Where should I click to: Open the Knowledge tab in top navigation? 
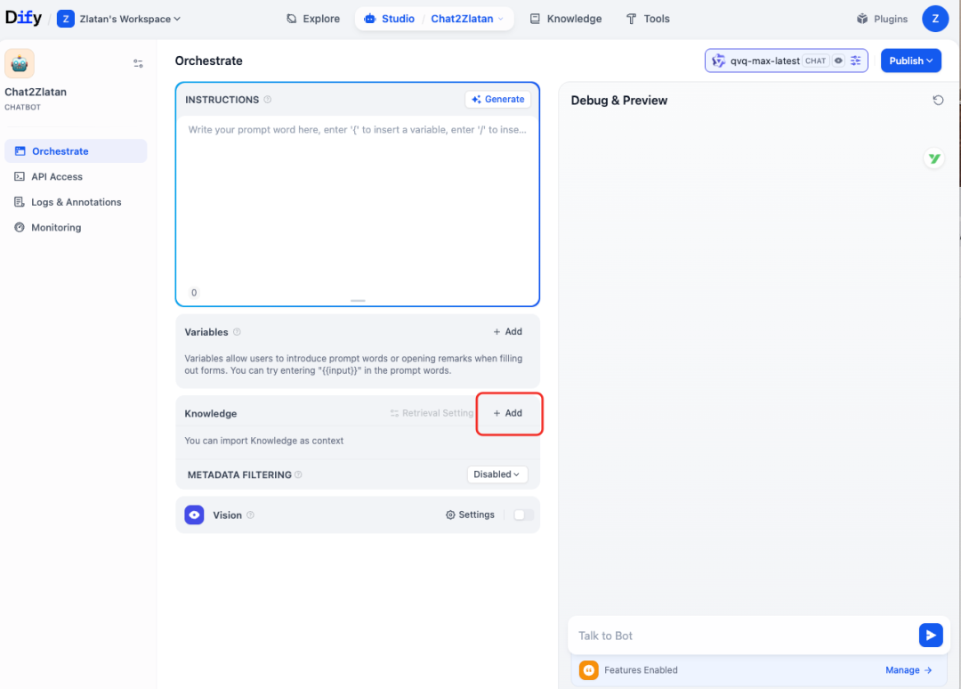(x=566, y=19)
